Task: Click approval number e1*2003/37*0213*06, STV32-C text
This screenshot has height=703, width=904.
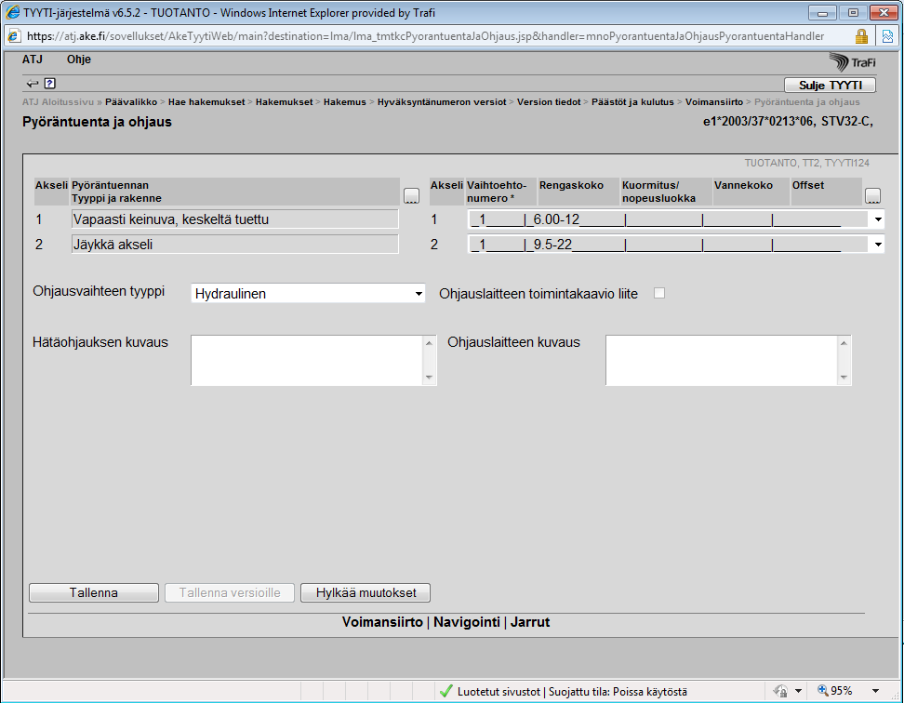Action: tap(788, 122)
